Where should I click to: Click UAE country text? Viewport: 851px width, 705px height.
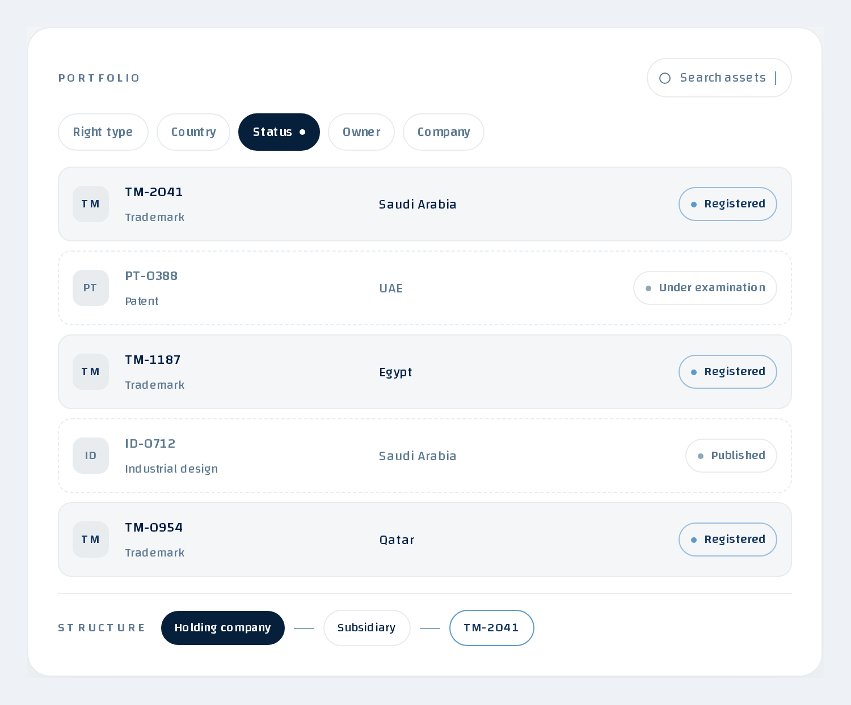(391, 288)
